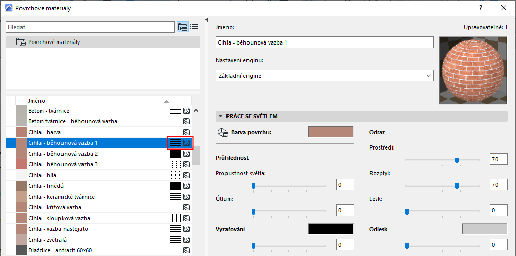Open the gray Odlesk color swatch
The height and width of the screenshot is (256, 516).
click(x=485, y=229)
